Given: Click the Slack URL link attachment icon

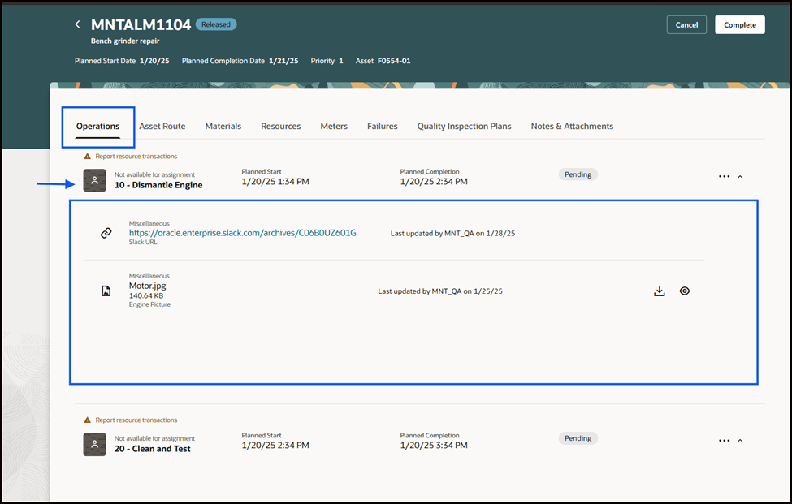Looking at the screenshot, I should tap(106, 233).
